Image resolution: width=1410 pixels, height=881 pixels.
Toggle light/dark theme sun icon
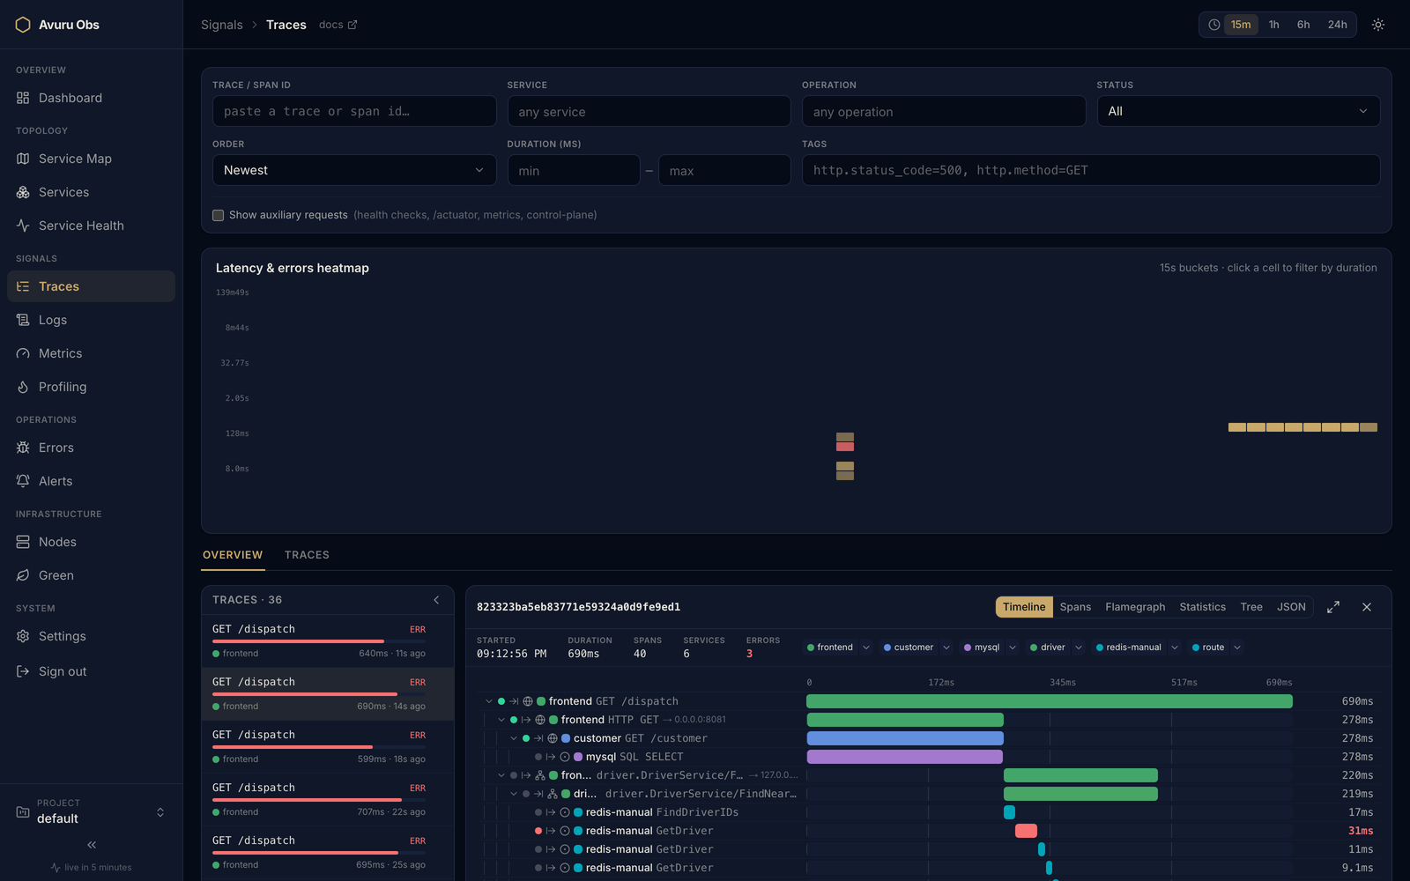point(1378,25)
